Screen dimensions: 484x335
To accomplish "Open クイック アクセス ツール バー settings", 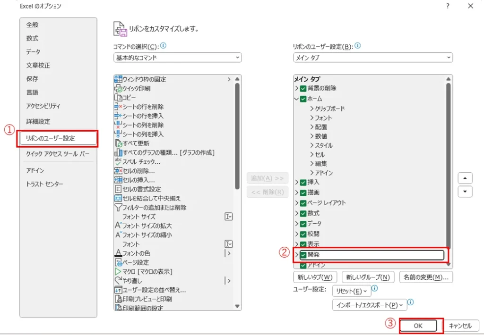I will (58, 154).
